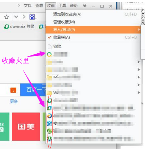Image resolution: width=145 pixels, height=149 pixels.
Task: Click the skin shirt icon in title bar
Action: point(84,6)
